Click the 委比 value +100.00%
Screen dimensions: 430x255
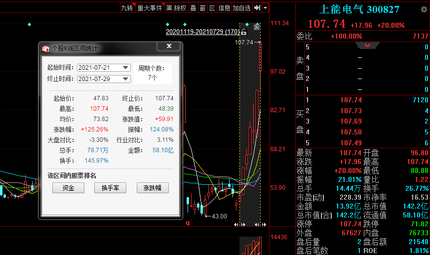click(x=347, y=36)
